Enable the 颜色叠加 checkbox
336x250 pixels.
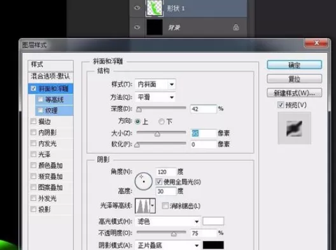[x=34, y=165]
